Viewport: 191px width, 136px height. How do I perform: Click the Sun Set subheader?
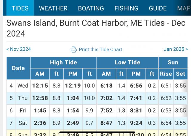180,74
